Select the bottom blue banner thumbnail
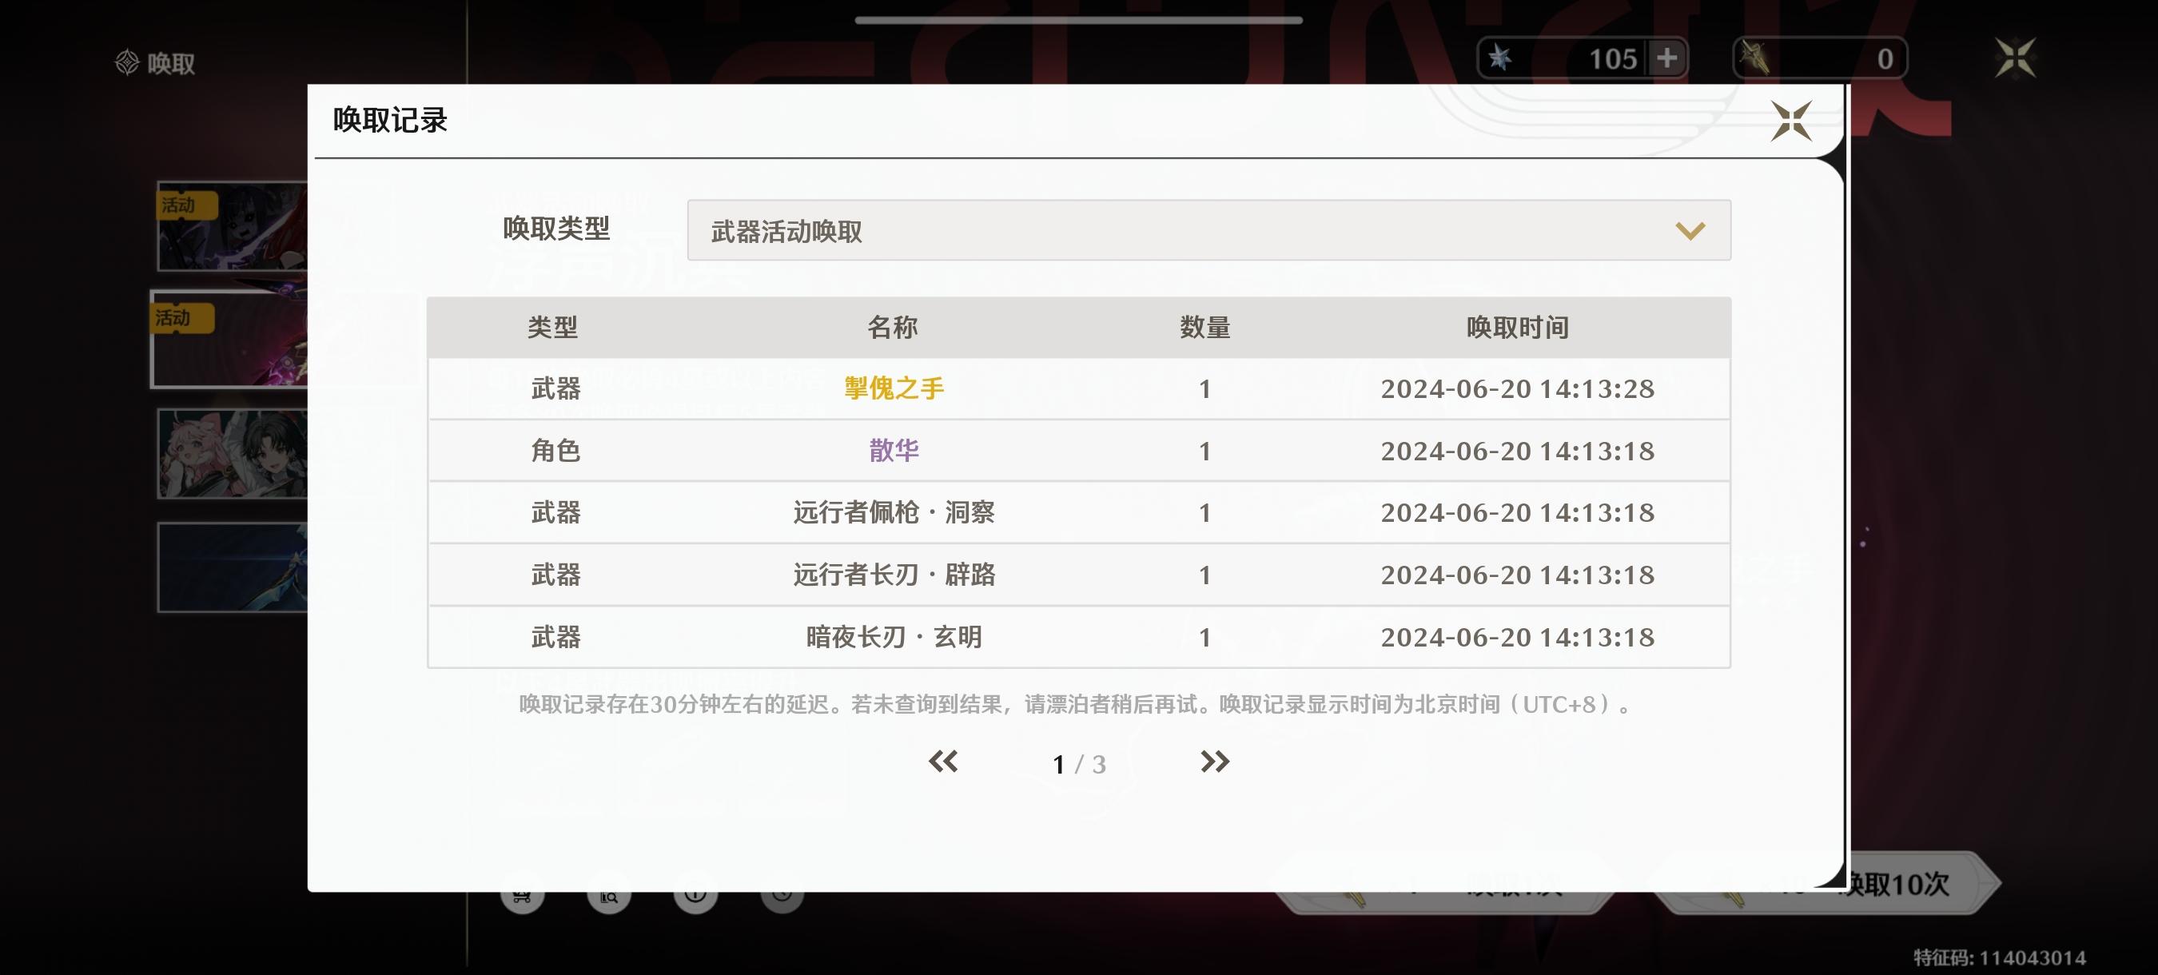2158x975 pixels. point(232,567)
